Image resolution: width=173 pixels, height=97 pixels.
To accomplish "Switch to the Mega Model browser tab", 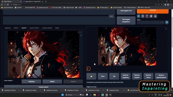I will (x=33, y=2).
